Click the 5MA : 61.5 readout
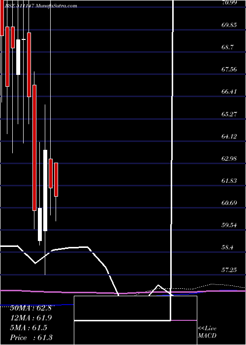The height and width of the screenshot is (345, 246). [x=29, y=328]
